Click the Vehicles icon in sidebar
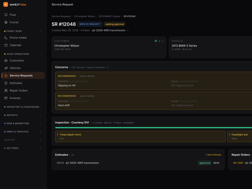The height and width of the screenshot is (189, 252). [6, 68]
